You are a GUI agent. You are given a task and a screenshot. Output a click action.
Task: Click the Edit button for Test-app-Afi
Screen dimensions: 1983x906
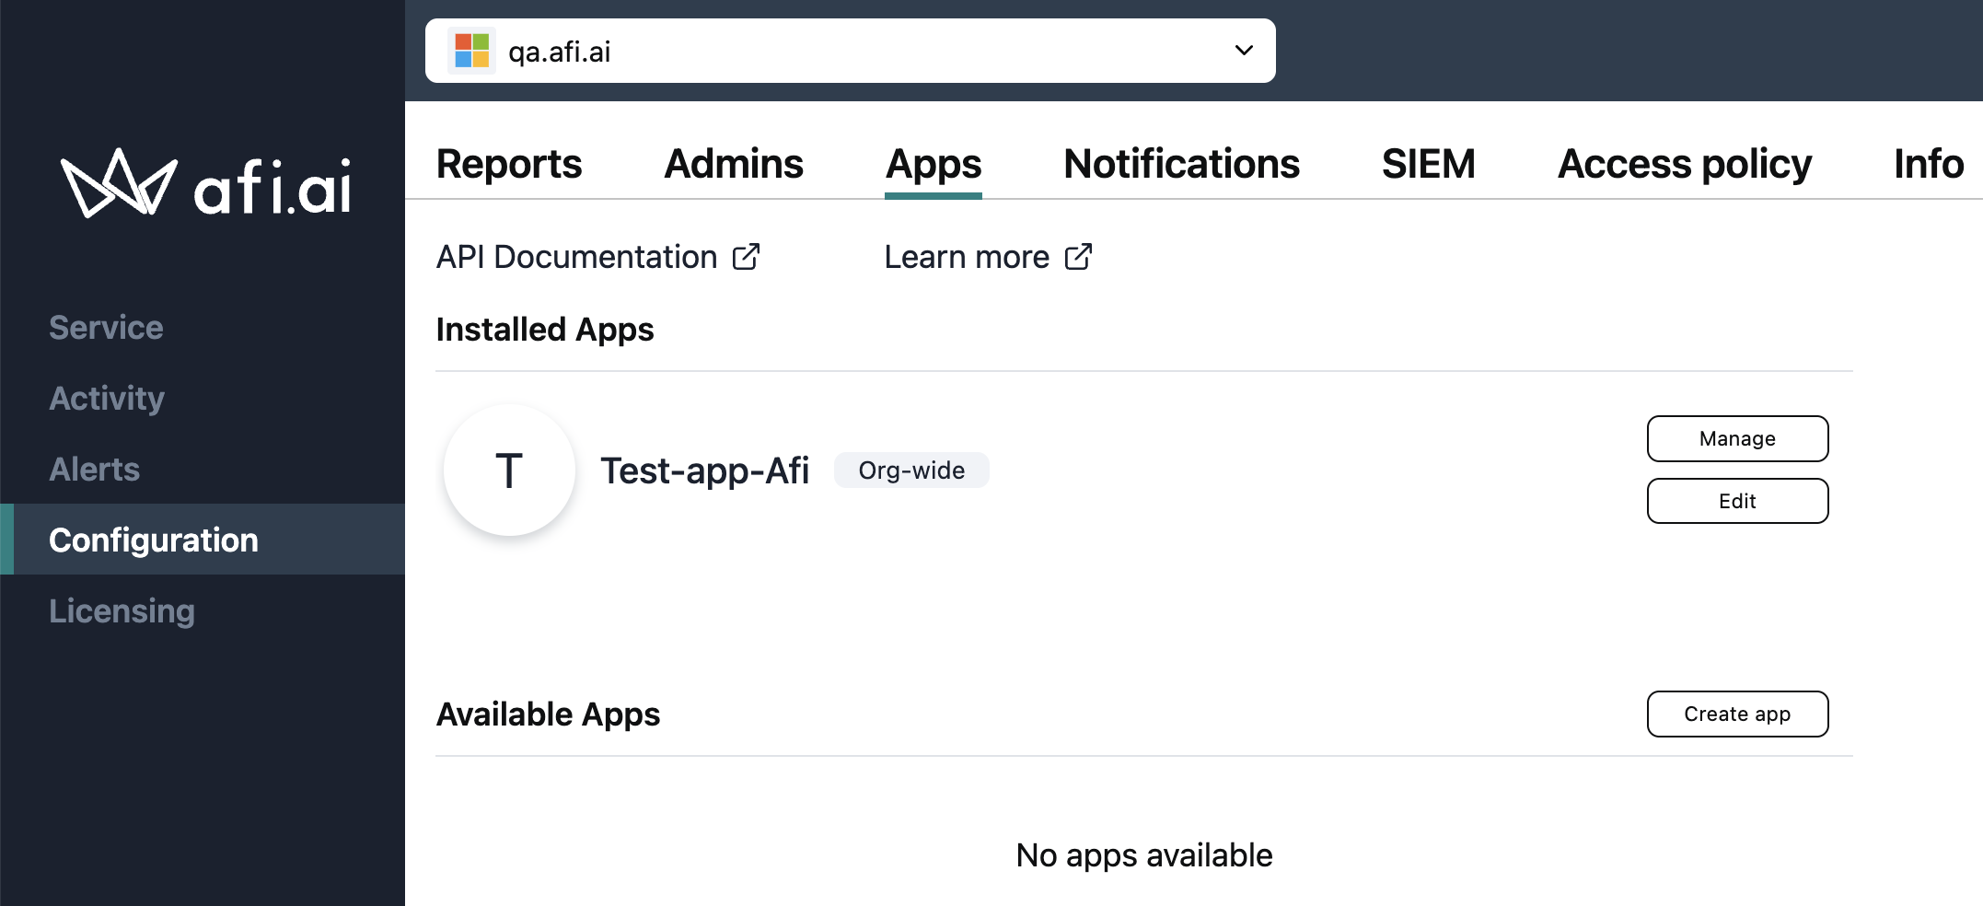(x=1737, y=501)
